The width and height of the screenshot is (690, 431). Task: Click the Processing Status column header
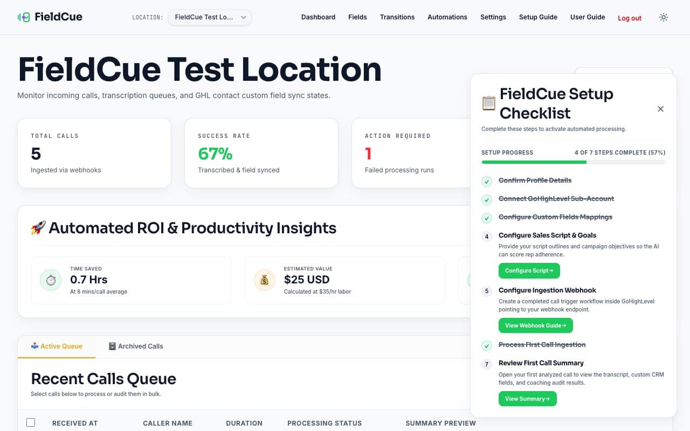325,423
